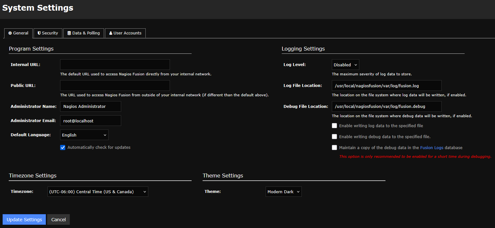Image resolution: width=495 pixels, height=228 pixels.
Task: Open the Timezone selection dropdown
Action: 98,192
